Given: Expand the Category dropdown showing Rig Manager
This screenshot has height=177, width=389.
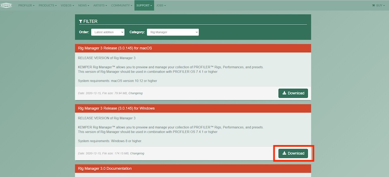Looking at the screenshot, I should [x=173, y=32].
